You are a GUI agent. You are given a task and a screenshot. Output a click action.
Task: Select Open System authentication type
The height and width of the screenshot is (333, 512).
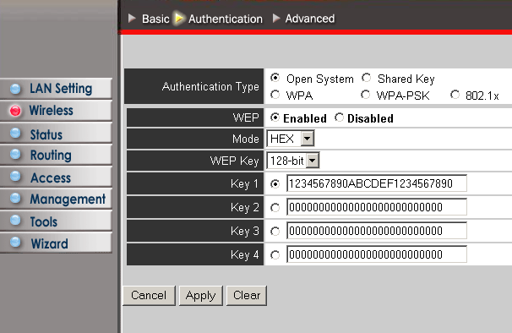tap(275, 78)
